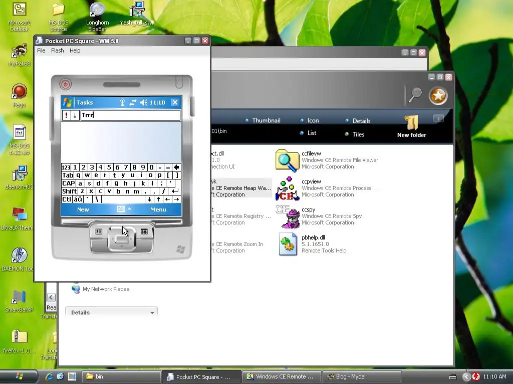Toggle the keyboard input panel icon
513x384 pixels.
coord(121,209)
